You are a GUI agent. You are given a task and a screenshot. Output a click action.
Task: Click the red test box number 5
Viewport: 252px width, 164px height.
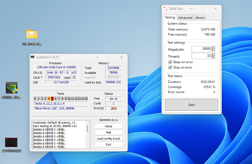tap(52, 99)
